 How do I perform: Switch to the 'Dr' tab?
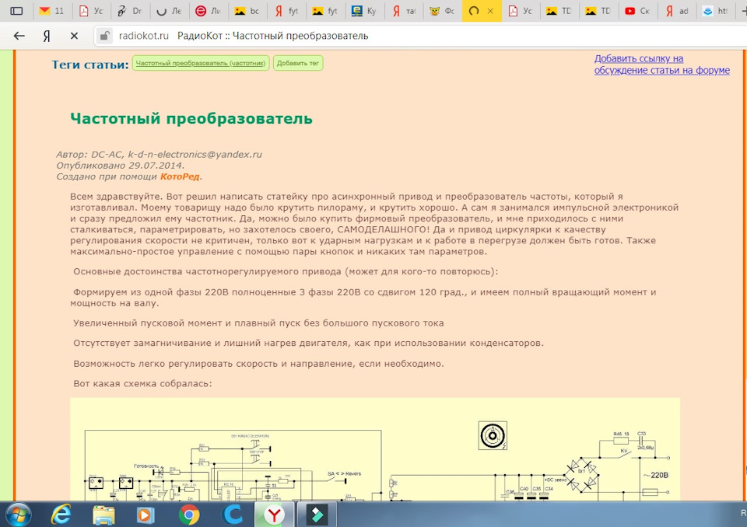[130, 11]
